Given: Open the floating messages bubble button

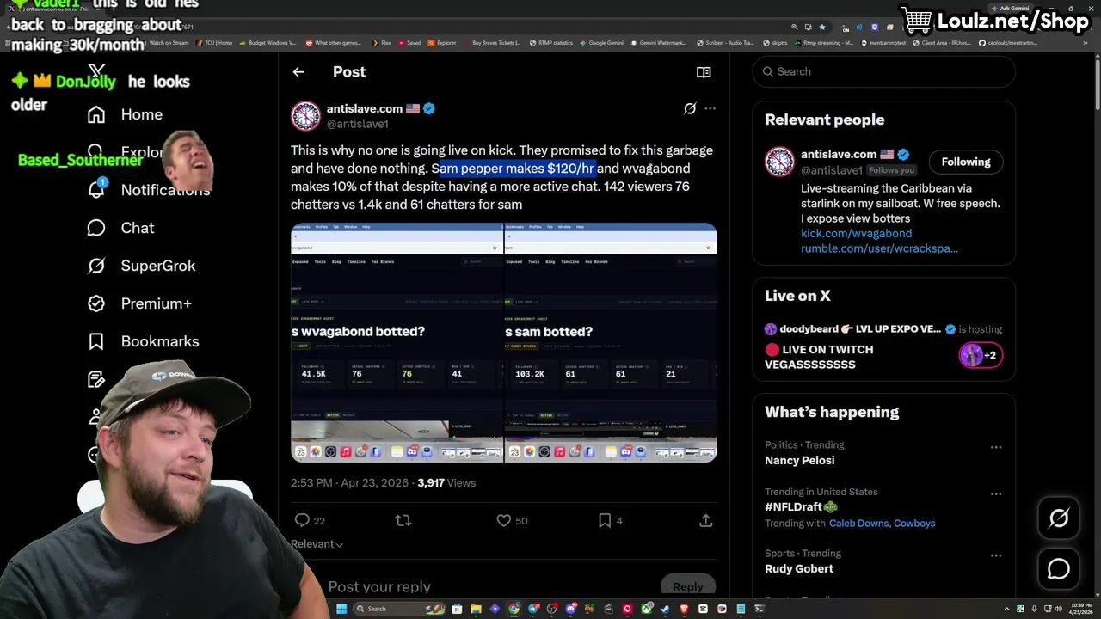Looking at the screenshot, I should [x=1059, y=569].
